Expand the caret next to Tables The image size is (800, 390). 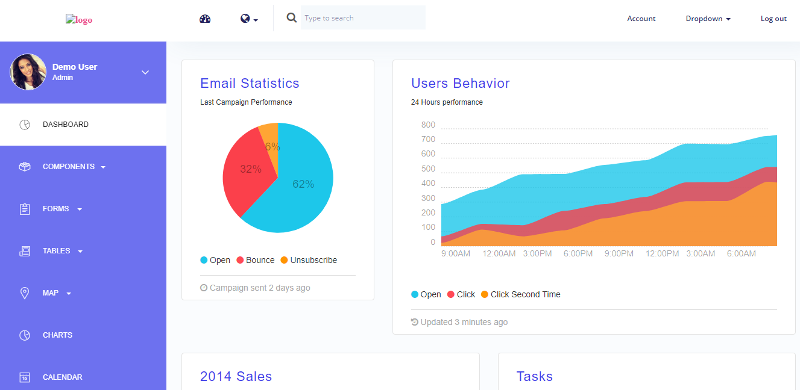click(80, 252)
